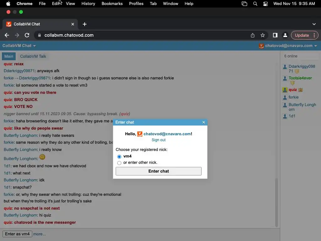Viewport: 321px width, 241px height.
Task: Click shield badge under Tootsie4ever
Action: point(292,83)
